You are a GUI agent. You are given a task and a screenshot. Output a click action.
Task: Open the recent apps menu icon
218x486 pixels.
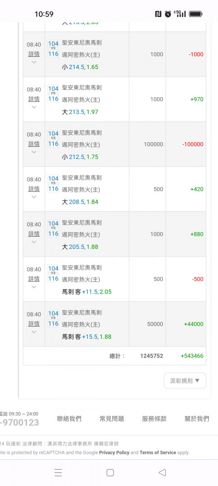pyautogui.click(x=58, y=472)
